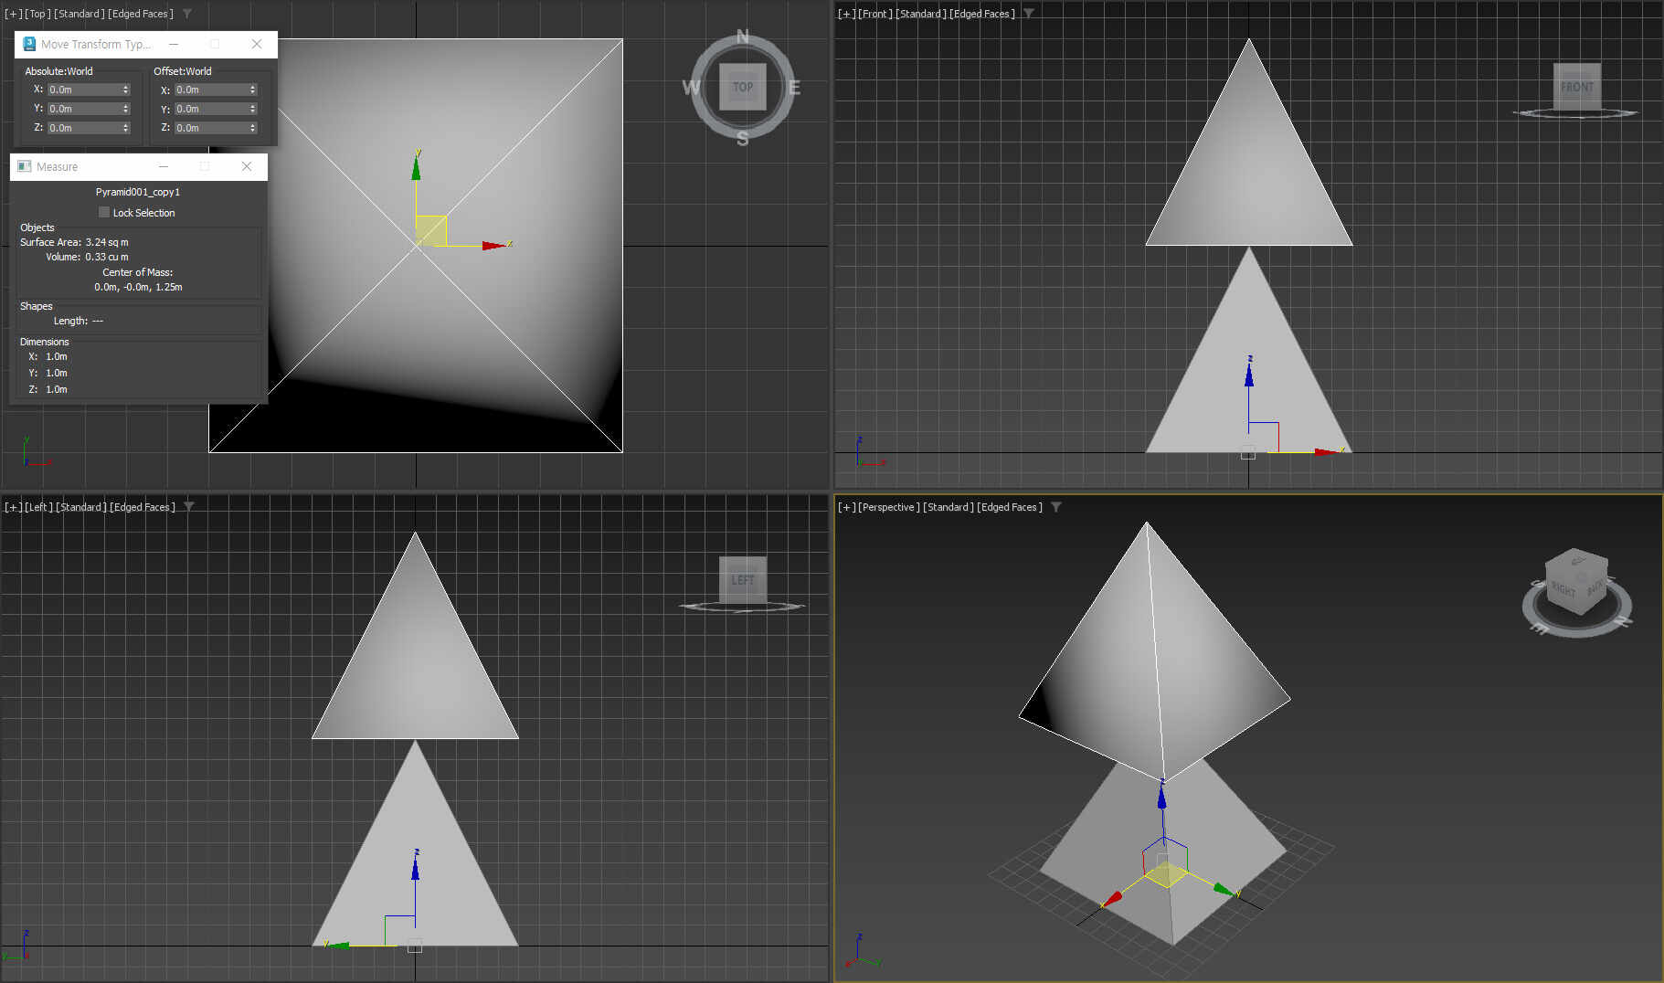
Task: Click the red X-axis gizmo arrow in Top viewport
Action: pos(494,245)
